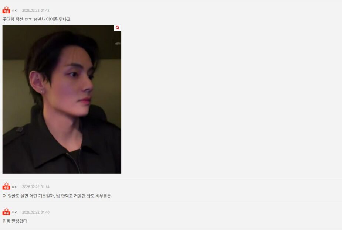The image size is (342, 230).
Task: Click the 2026.02.22 01:42 timestamp
Action: (x=36, y=10)
